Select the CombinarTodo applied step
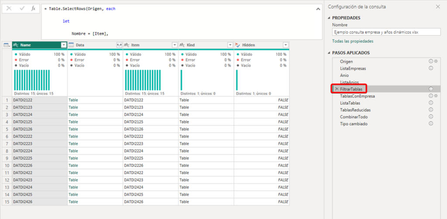The width and height of the screenshot is (447, 219). tap(354, 117)
